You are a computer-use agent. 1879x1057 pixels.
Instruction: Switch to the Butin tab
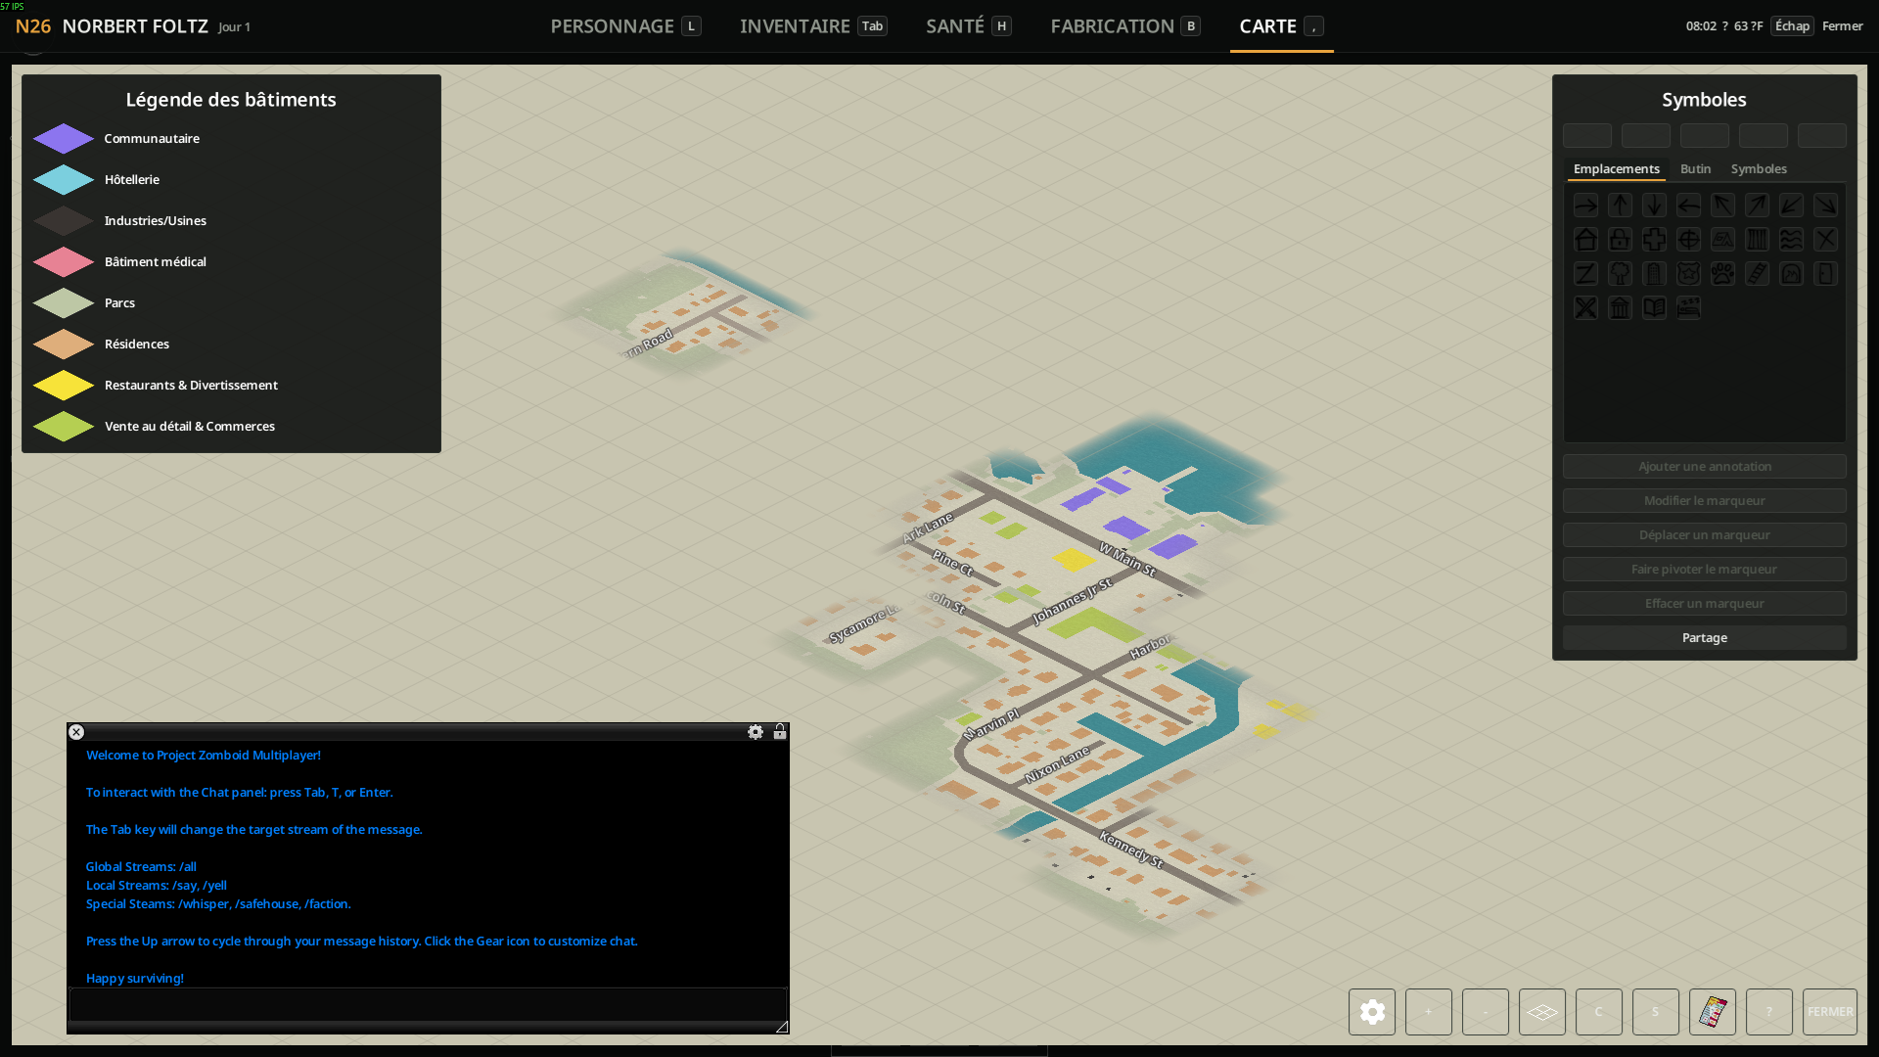point(1696,168)
